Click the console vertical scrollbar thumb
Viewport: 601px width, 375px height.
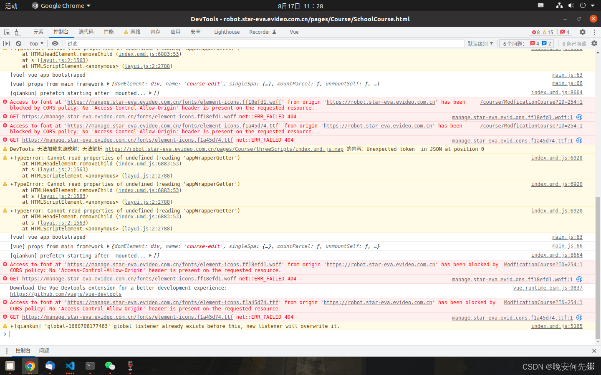pyautogui.click(x=598, y=267)
